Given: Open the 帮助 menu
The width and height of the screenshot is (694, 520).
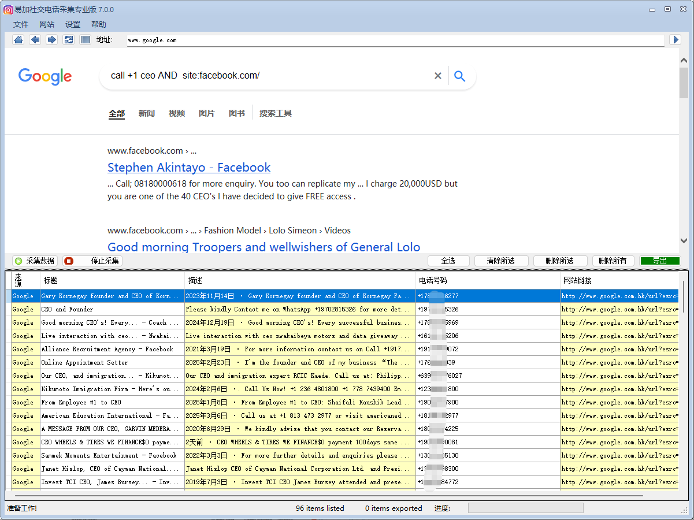Looking at the screenshot, I should pos(99,24).
